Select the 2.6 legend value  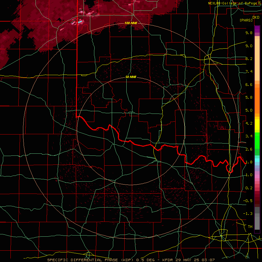[249, 149]
